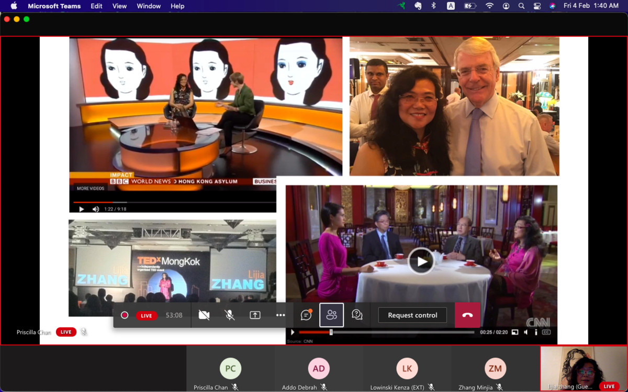Click LIVE badge on lijia zhang thumbnail
628x392 pixels.
pos(609,386)
